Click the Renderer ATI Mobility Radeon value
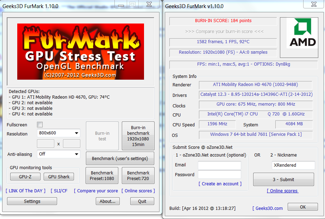Screen dimensions: 325x219 (255, 85)
